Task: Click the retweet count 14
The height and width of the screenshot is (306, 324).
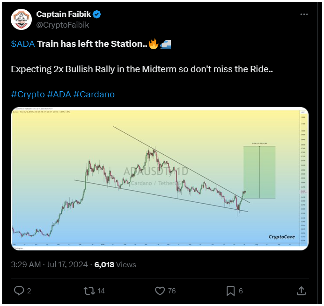Action: [x=101, y=291]
